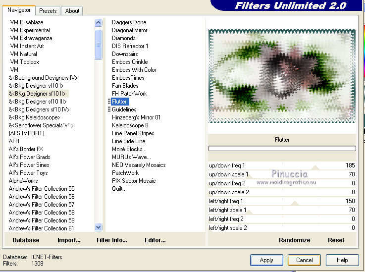365x272 pixels.
Task: Choose the Fan Blades filter
Action: pos(125,86)
